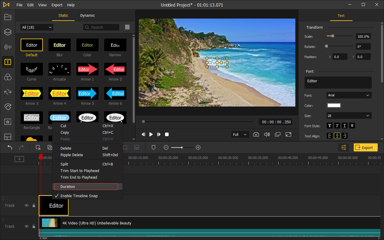Add a marker on the timeline
This screenshot has width=384, height=240.
pos(153,148)
